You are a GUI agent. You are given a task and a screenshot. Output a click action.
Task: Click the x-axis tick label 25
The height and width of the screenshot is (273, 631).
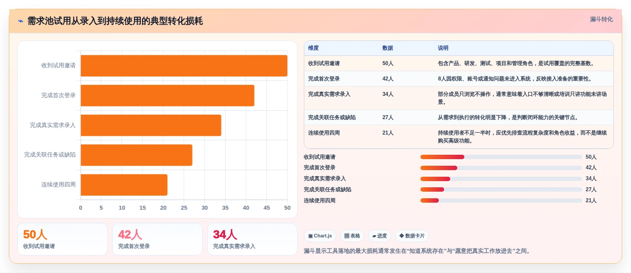[x=184, y=208]
